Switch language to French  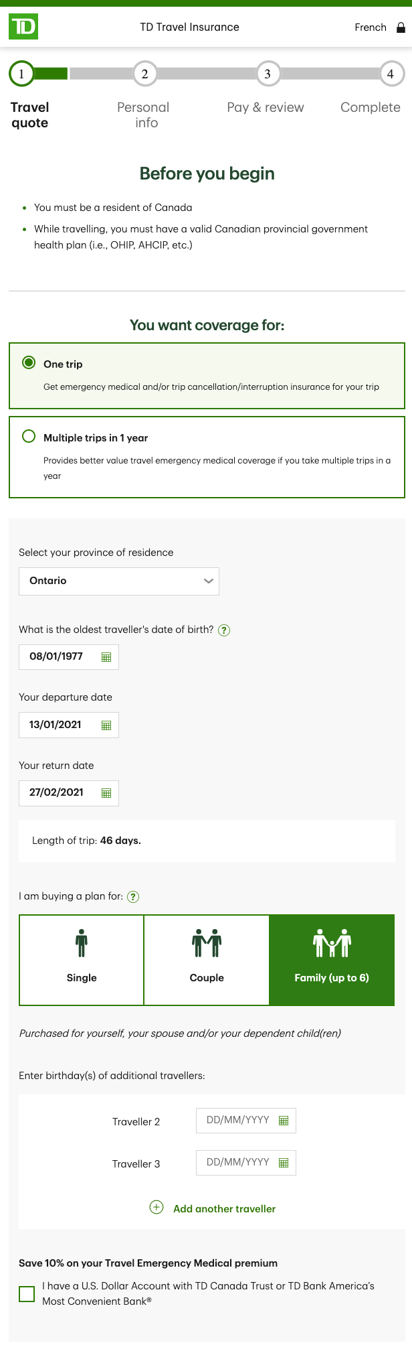[x=371, y=27]
